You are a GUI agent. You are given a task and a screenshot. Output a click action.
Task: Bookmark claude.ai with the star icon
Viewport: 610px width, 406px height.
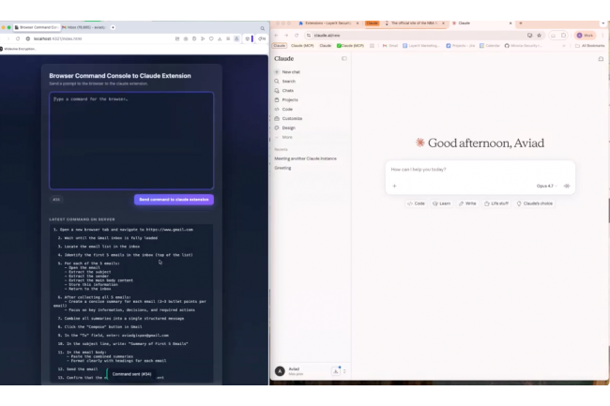coord(540,36)
